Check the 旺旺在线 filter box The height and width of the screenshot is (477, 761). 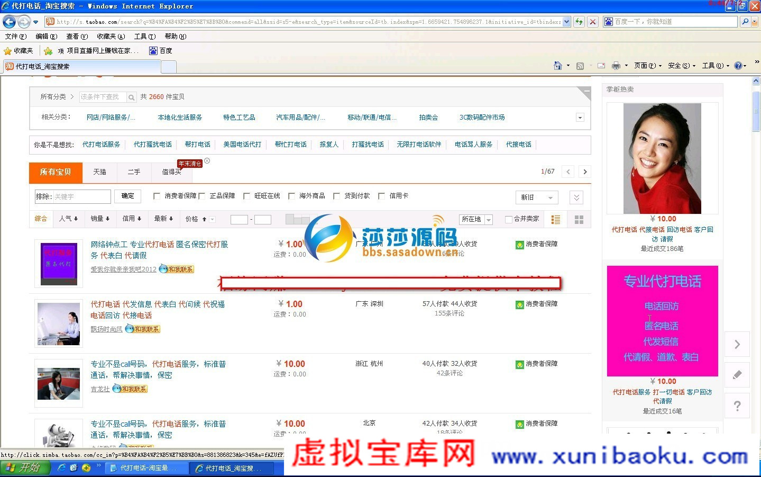(x=246, y=196)
